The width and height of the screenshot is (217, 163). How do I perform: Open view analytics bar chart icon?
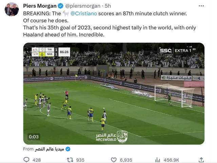point(157,160)
